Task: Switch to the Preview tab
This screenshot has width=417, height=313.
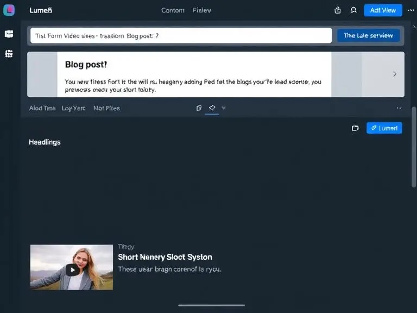Action: pos(201,10)
